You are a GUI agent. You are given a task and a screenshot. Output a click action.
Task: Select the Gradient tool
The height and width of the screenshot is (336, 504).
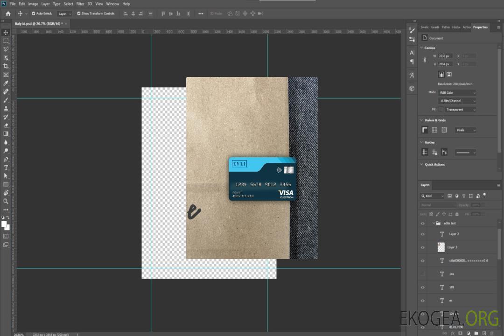[x=6, y=134]
